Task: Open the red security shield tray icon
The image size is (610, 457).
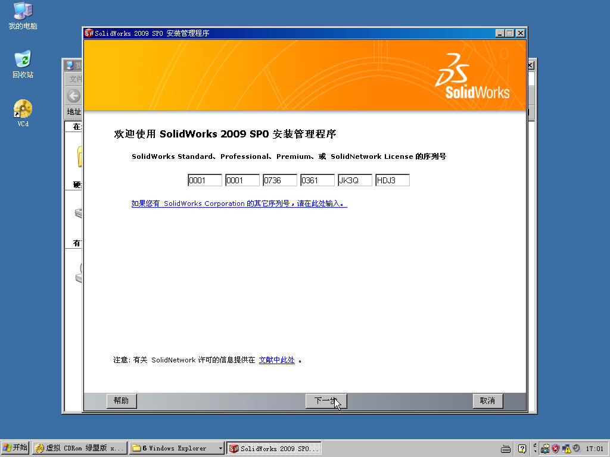Action: tap(555, 449)
